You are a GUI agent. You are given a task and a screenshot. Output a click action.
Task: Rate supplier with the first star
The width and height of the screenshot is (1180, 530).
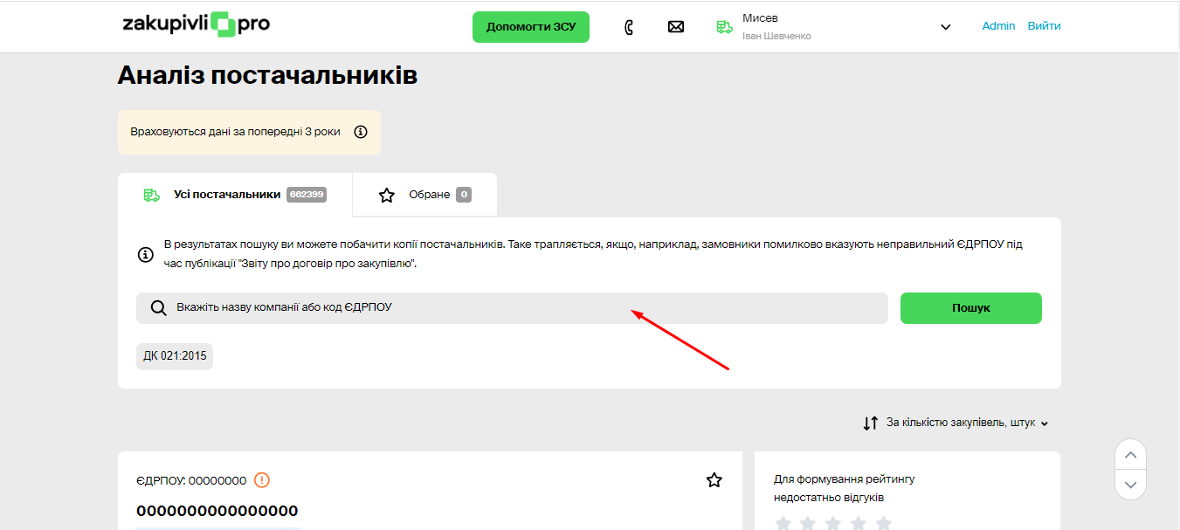pyautogui.click(x=783, y=522)
